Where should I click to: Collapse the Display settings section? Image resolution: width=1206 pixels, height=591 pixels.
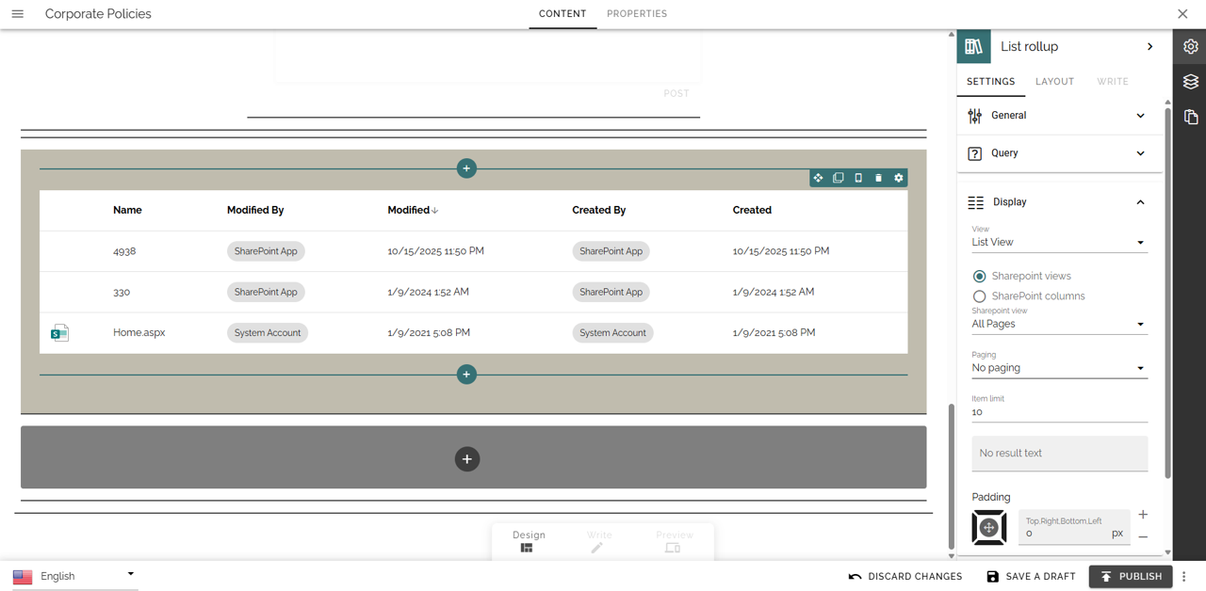point(1059,202)
